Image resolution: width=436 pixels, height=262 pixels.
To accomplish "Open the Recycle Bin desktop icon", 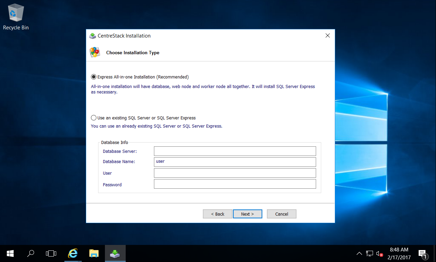I will click(x=16, y=17).
